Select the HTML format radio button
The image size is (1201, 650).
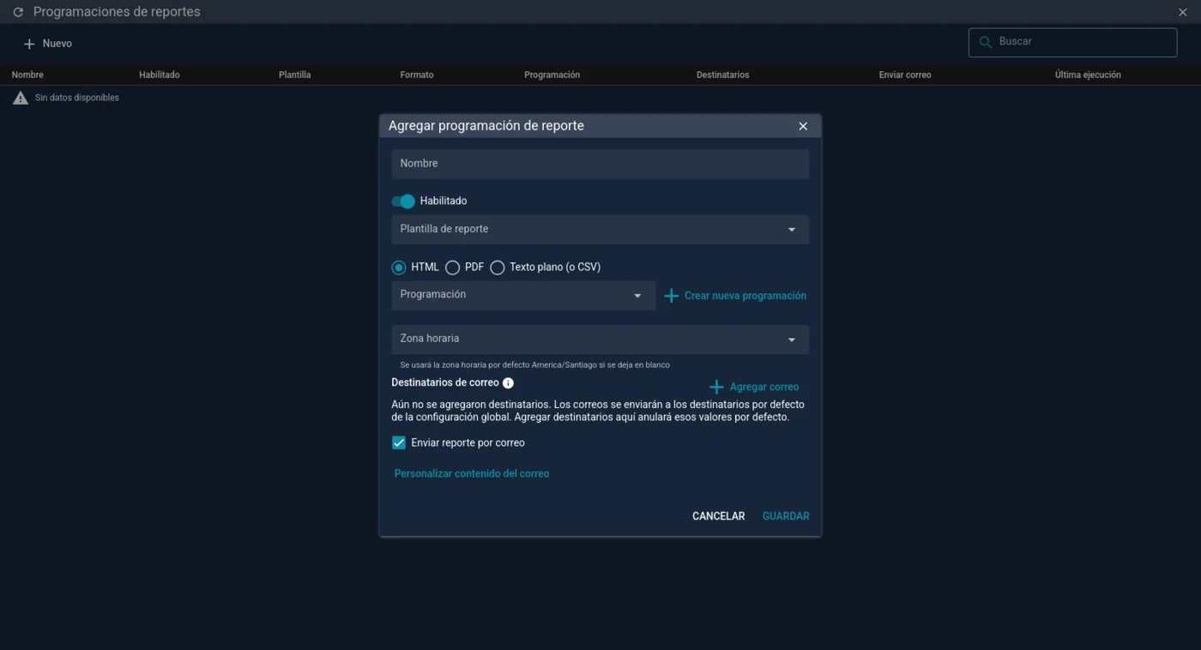tap(399, 268)
